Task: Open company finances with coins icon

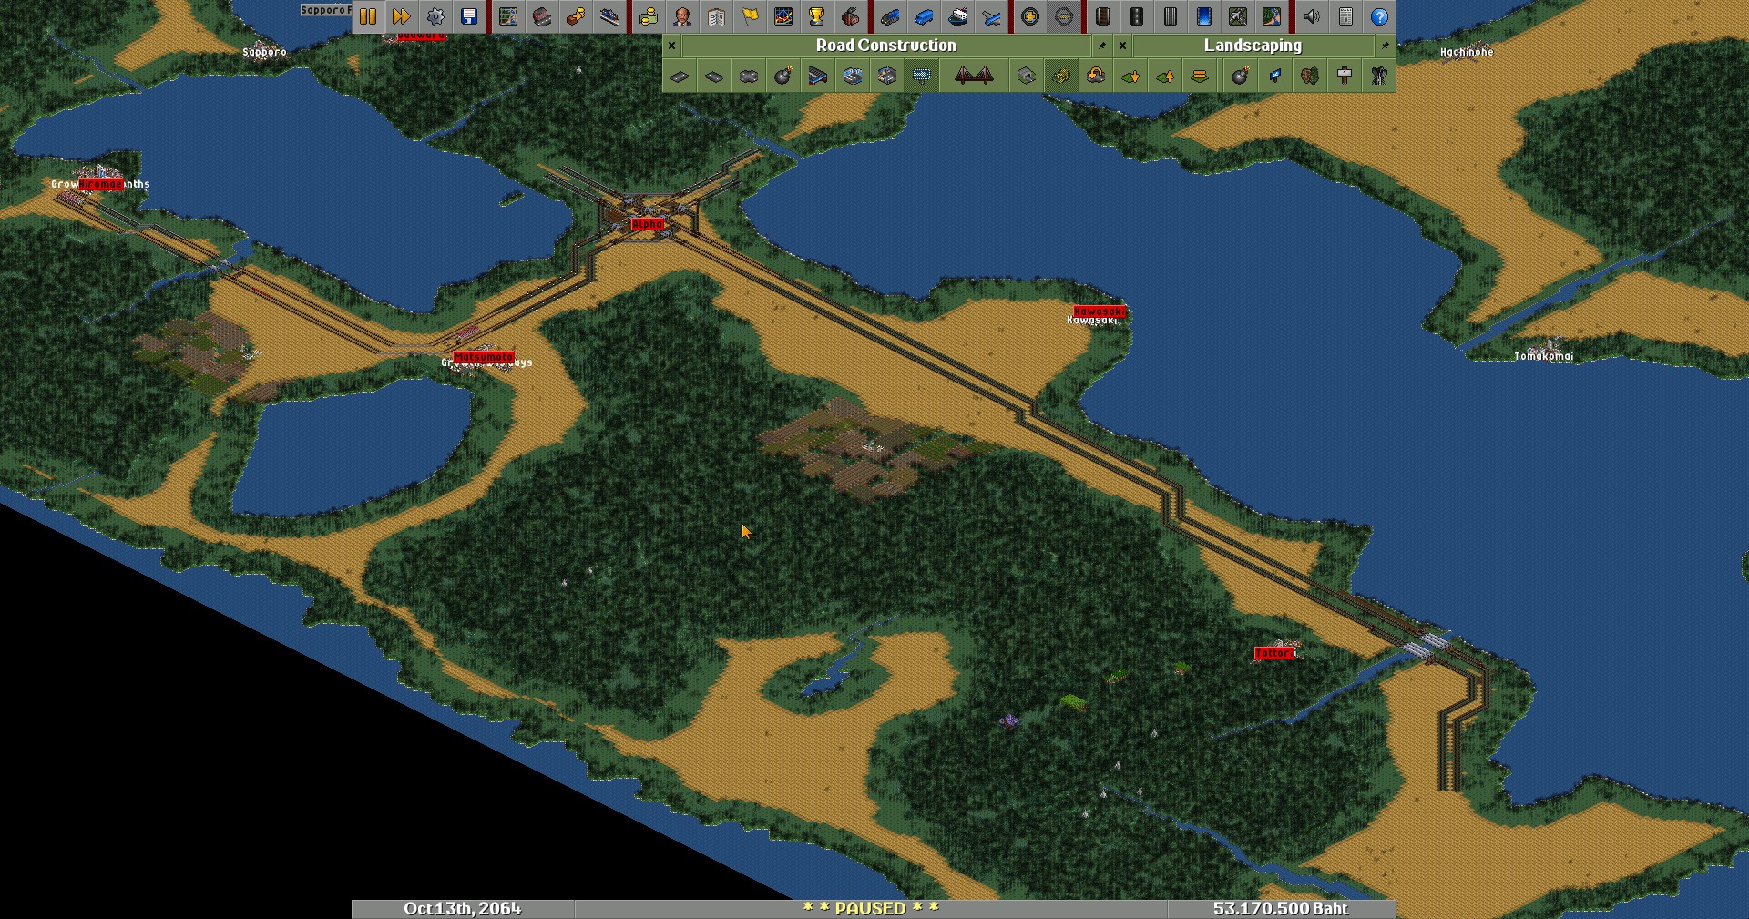Action: tap(649, 16)
